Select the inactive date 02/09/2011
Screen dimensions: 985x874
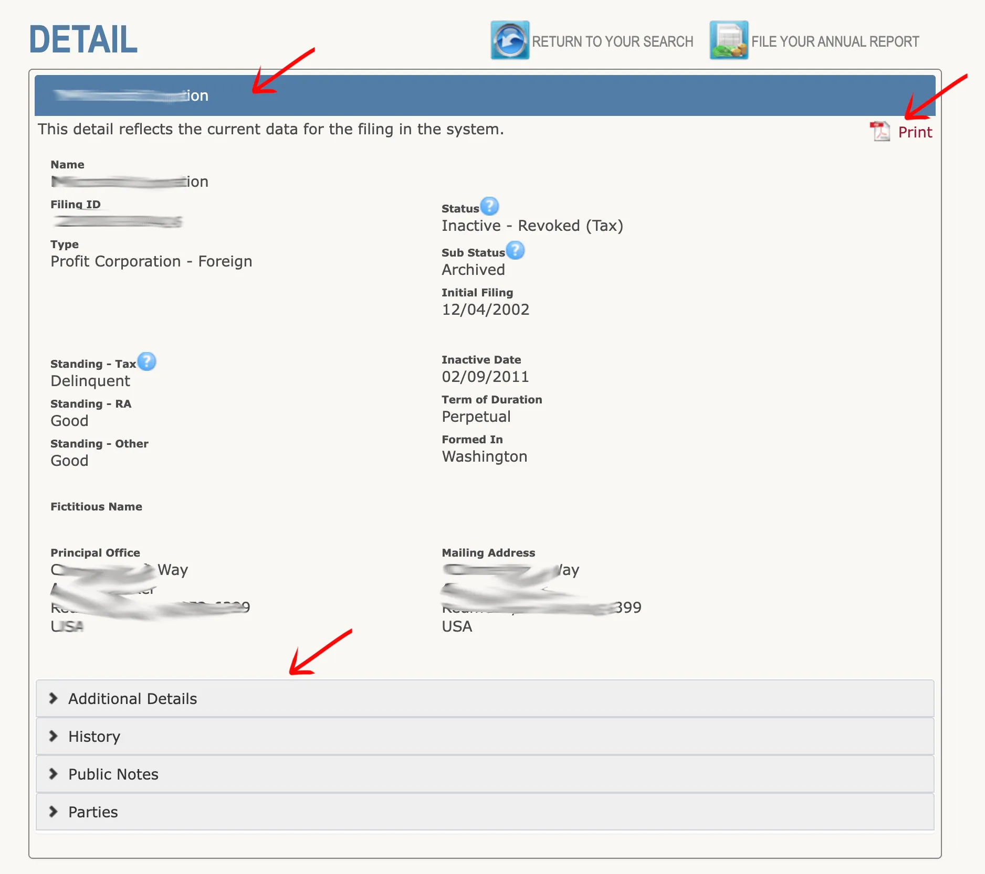(485, 377)
